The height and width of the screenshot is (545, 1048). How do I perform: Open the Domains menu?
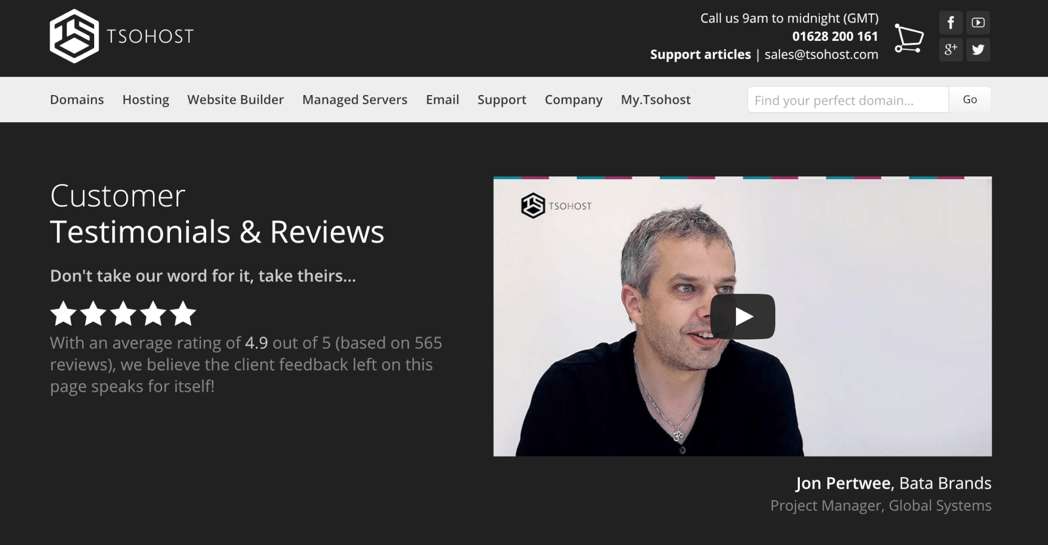(77, 100)
